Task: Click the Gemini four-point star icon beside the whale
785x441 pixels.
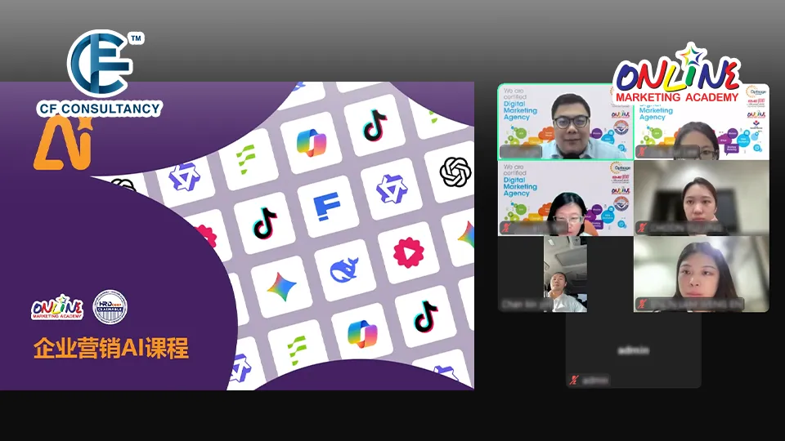Action: (280, 287)
